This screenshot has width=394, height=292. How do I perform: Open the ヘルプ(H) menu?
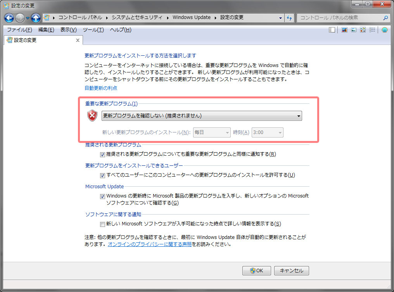tap(121, 30)
